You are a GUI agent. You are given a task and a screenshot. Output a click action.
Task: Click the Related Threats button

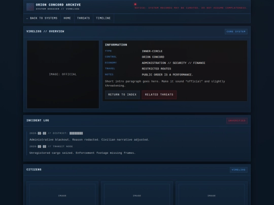point(159,95)
